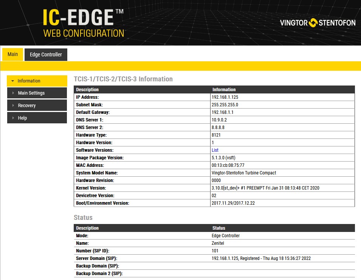Click the System Model Name: label
This screenshot has width=361, height=280.
(97, 173)
